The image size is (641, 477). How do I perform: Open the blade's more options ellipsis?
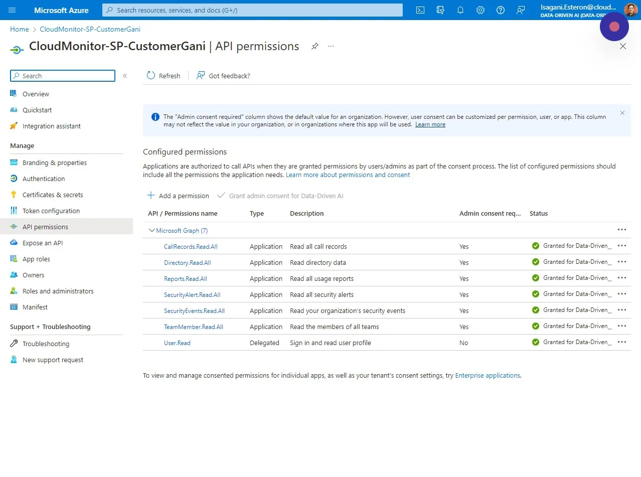pos(331,46)
